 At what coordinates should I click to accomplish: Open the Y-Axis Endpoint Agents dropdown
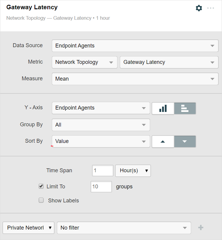tap(101, 108)
